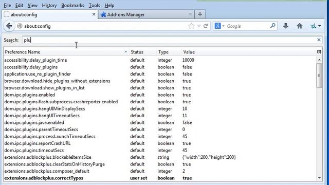This screenshot has height=185, width=329.
Task: Open the Downloads arrow button
Action: pos(286,26)
